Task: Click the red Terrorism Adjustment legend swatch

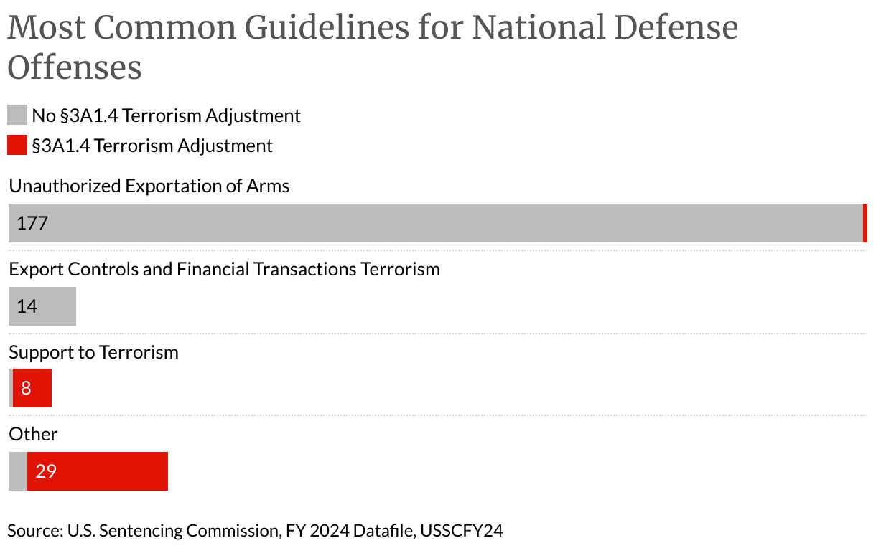Action: tap(17, 146)
